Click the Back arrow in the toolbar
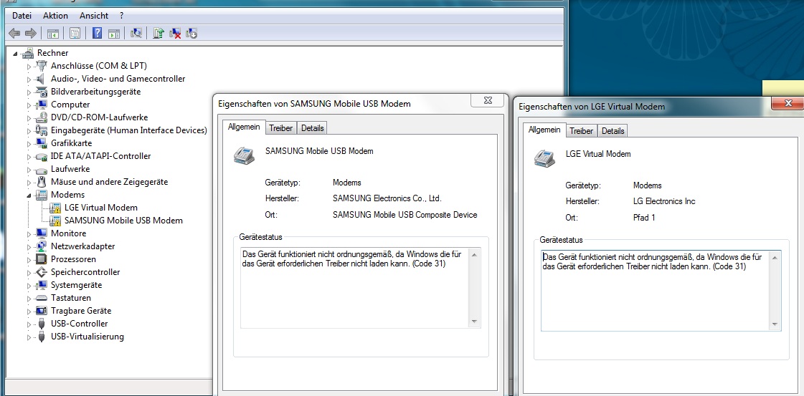 [14, 33]
